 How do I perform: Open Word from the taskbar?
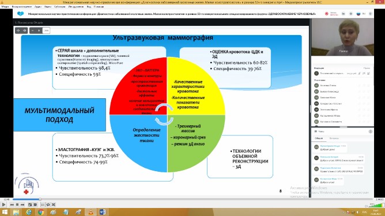click(x=103, y=212)
